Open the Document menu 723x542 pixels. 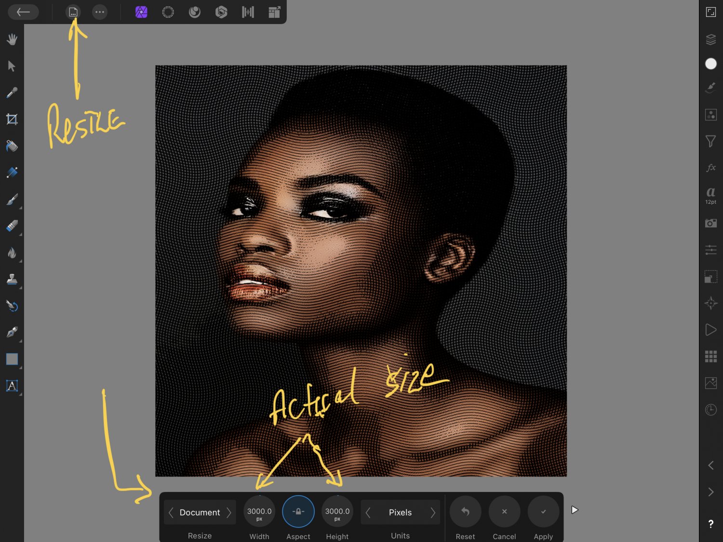point(73,12)
